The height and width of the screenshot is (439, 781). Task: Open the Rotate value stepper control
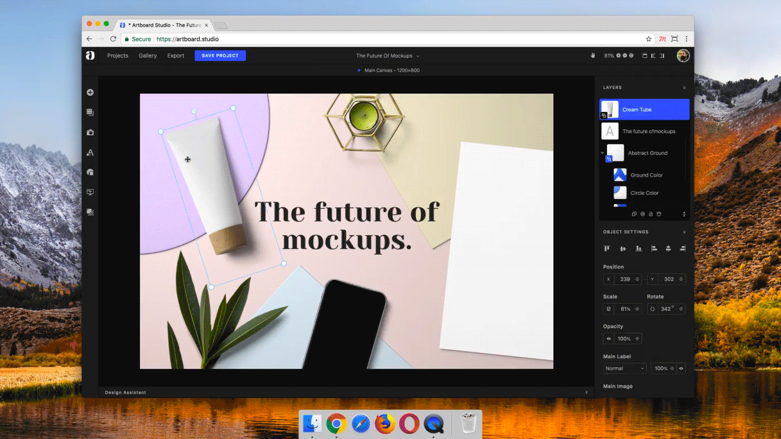[681, 309]
